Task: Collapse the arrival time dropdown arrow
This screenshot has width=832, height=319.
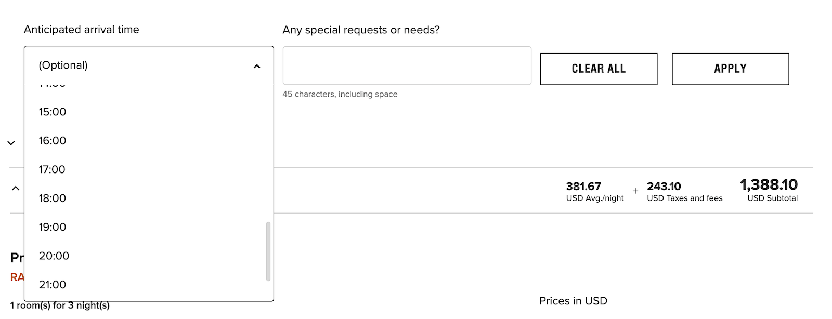Action: pos(256,66)
